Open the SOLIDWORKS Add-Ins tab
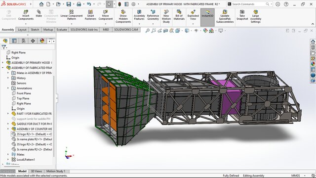Viewport: 316px width, 178px height. coord(84,30)
